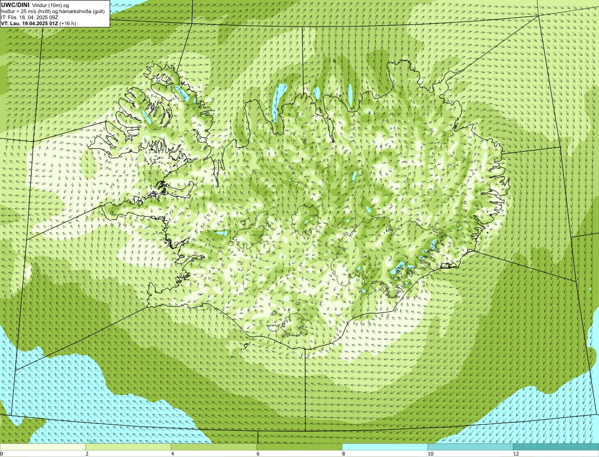Click the cyan 10–12 legend swatch

[470, 447]
